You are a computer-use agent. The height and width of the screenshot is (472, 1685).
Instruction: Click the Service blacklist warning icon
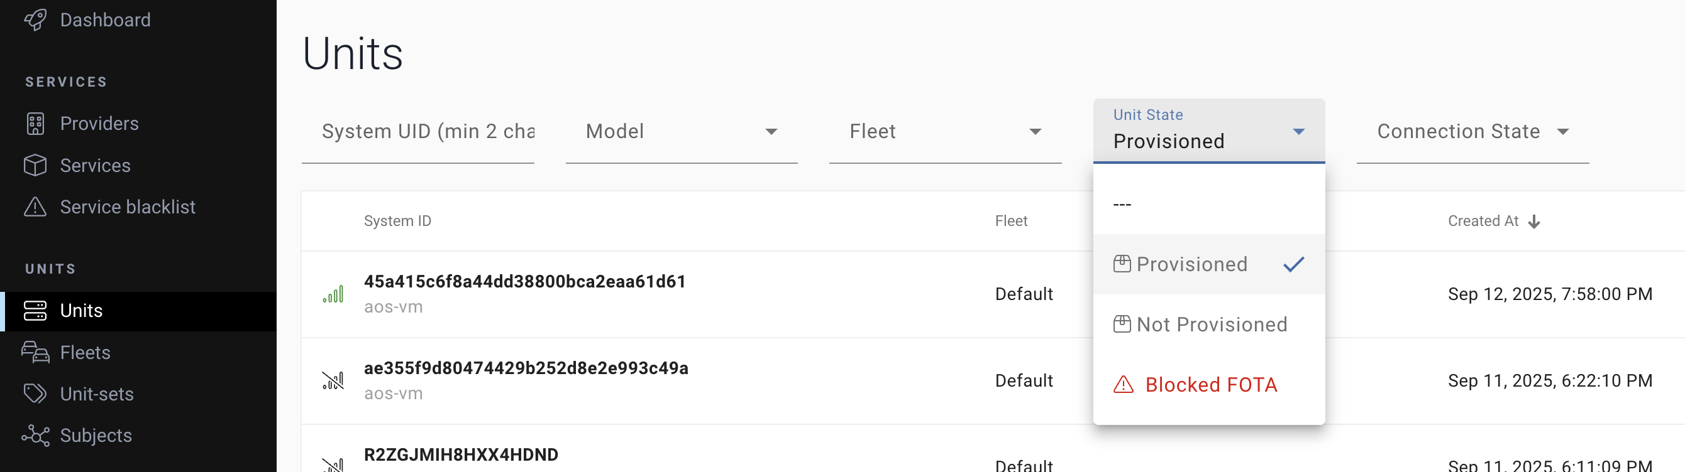35,207
